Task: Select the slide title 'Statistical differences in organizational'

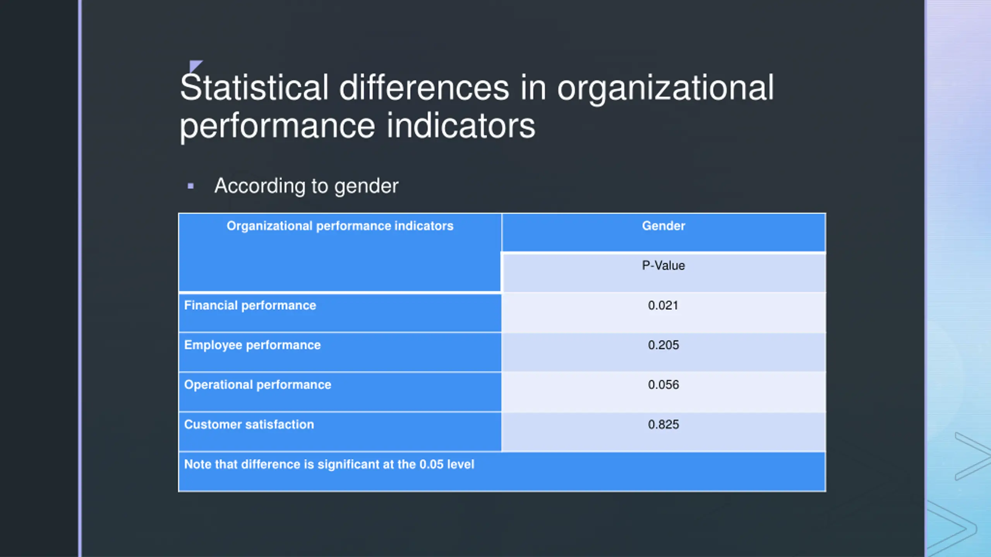Action: point(477,88)
